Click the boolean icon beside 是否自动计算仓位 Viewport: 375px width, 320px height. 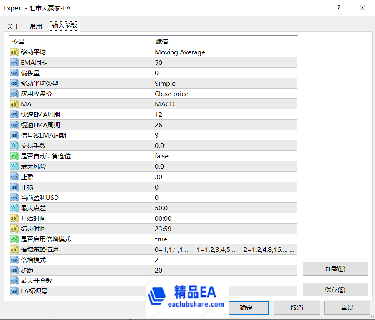[14, 156]
